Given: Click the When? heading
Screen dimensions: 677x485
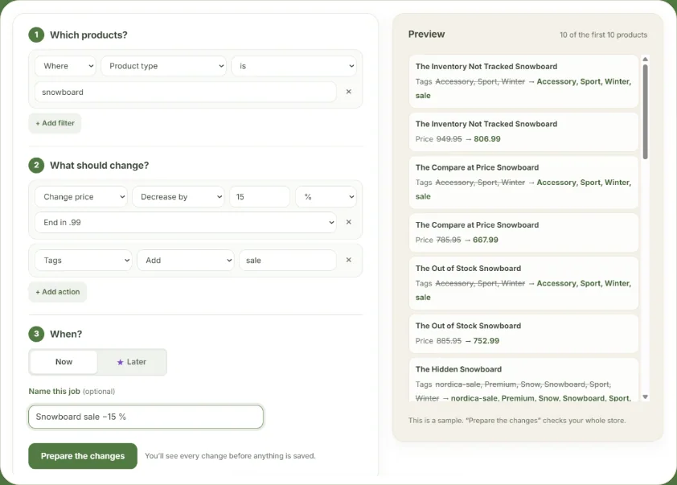Looking at the screenshot, I should pyautogui.click(x=66, y=334).
